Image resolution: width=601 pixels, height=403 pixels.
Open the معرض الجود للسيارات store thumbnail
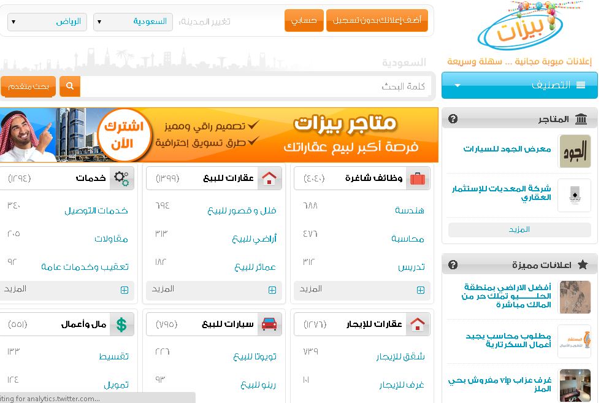(x=575, y=152)
